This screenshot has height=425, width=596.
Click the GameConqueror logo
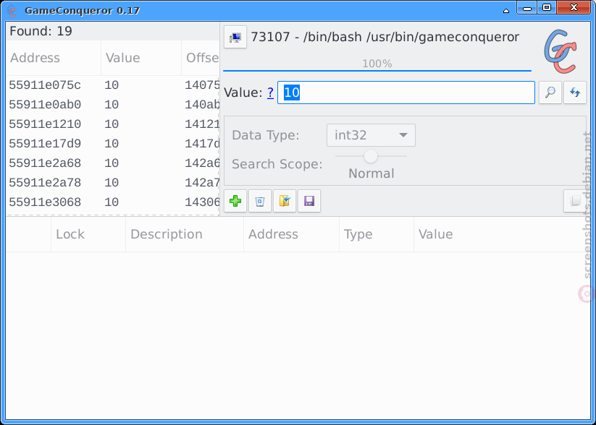[560, 52]
